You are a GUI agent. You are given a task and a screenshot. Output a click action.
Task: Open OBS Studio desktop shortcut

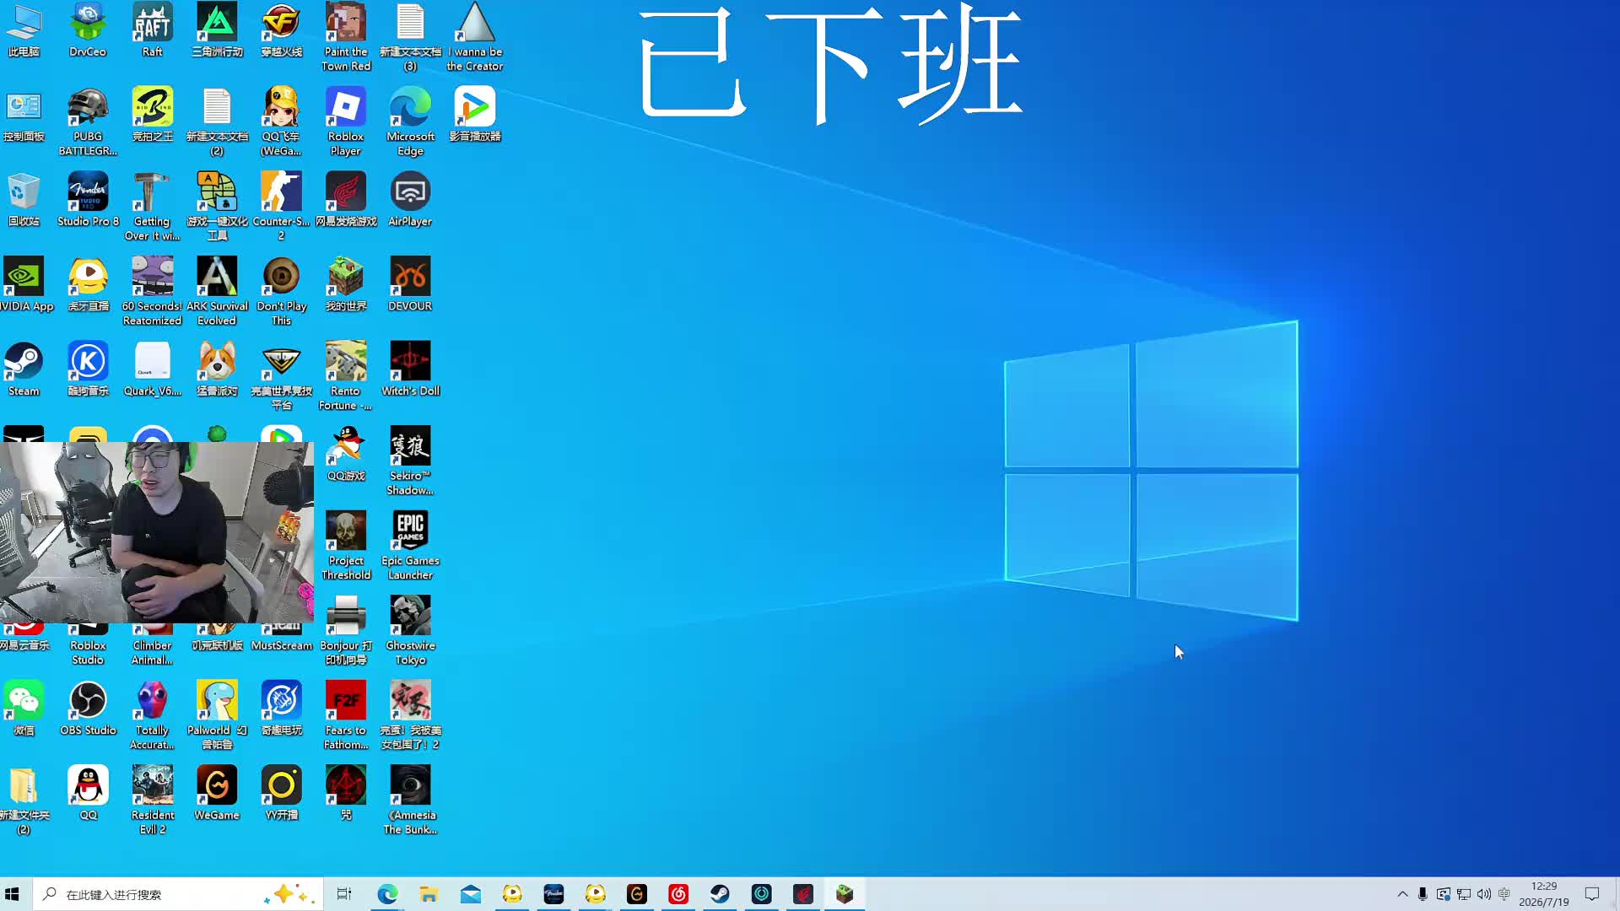point(88,709)
